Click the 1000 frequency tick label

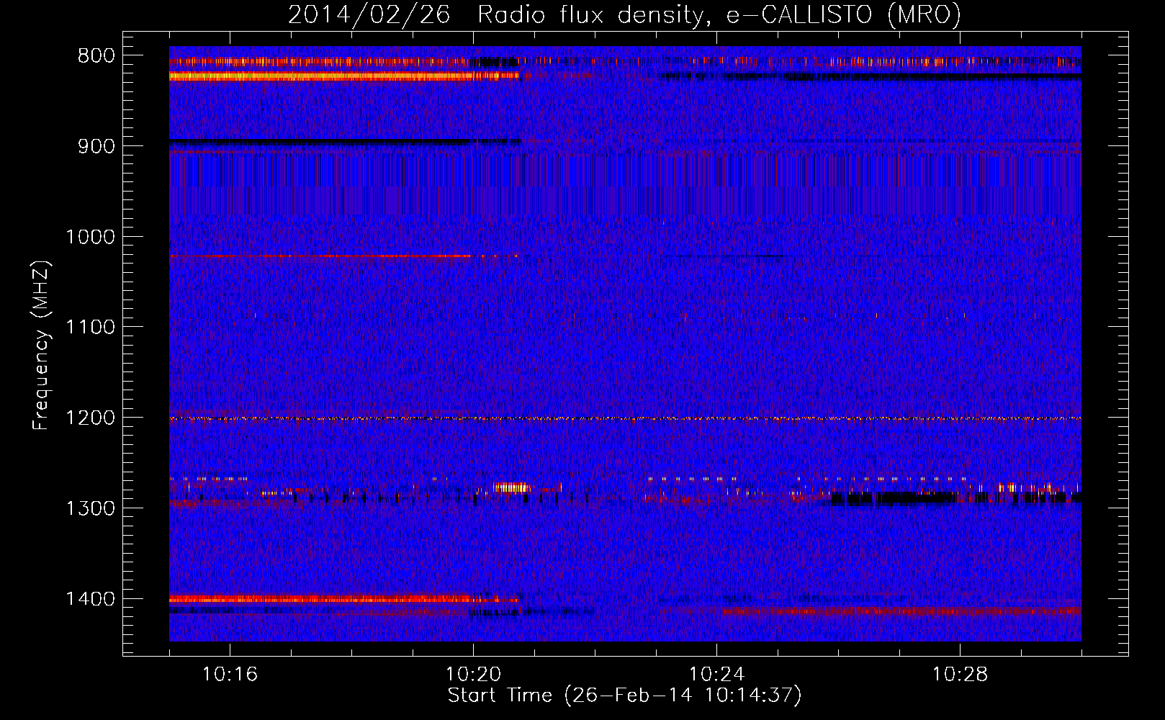(x=90, y=237)
